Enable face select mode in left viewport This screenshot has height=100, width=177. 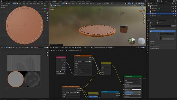pos(17,3)
